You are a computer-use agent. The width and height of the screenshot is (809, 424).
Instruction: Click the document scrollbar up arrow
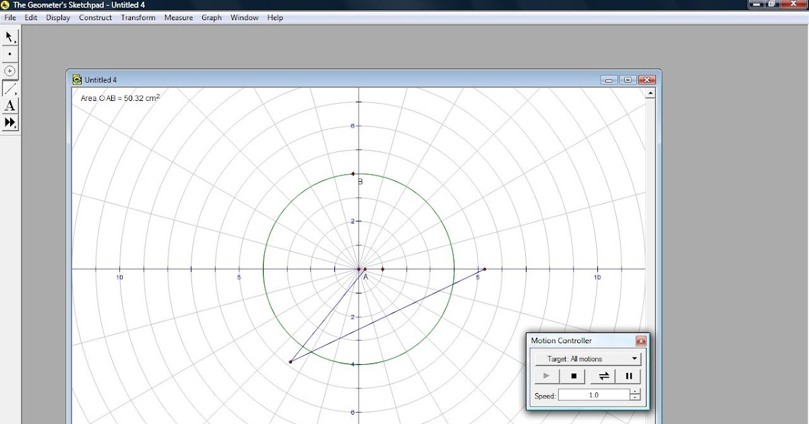coord(651,93)
